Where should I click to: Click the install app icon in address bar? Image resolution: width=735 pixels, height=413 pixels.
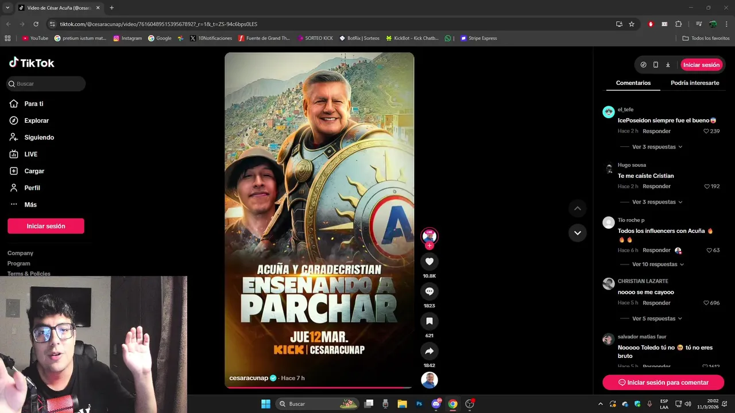[x=619, y=24]
